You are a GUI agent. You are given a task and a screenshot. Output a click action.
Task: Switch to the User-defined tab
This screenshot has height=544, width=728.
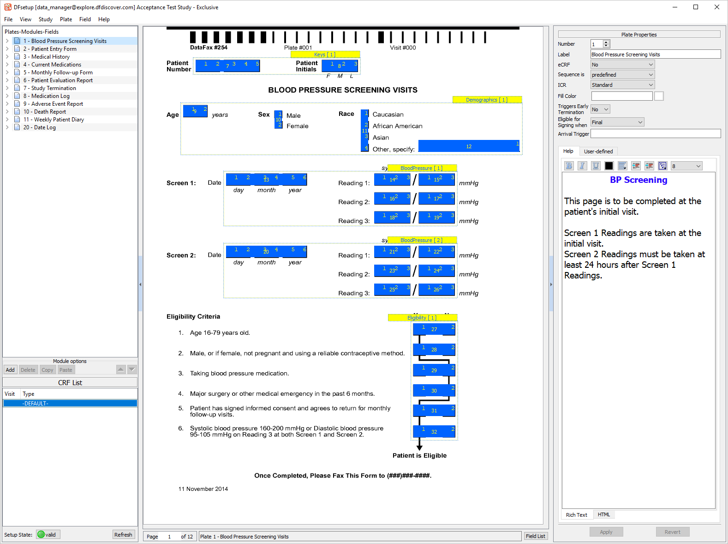coord(598,151)
